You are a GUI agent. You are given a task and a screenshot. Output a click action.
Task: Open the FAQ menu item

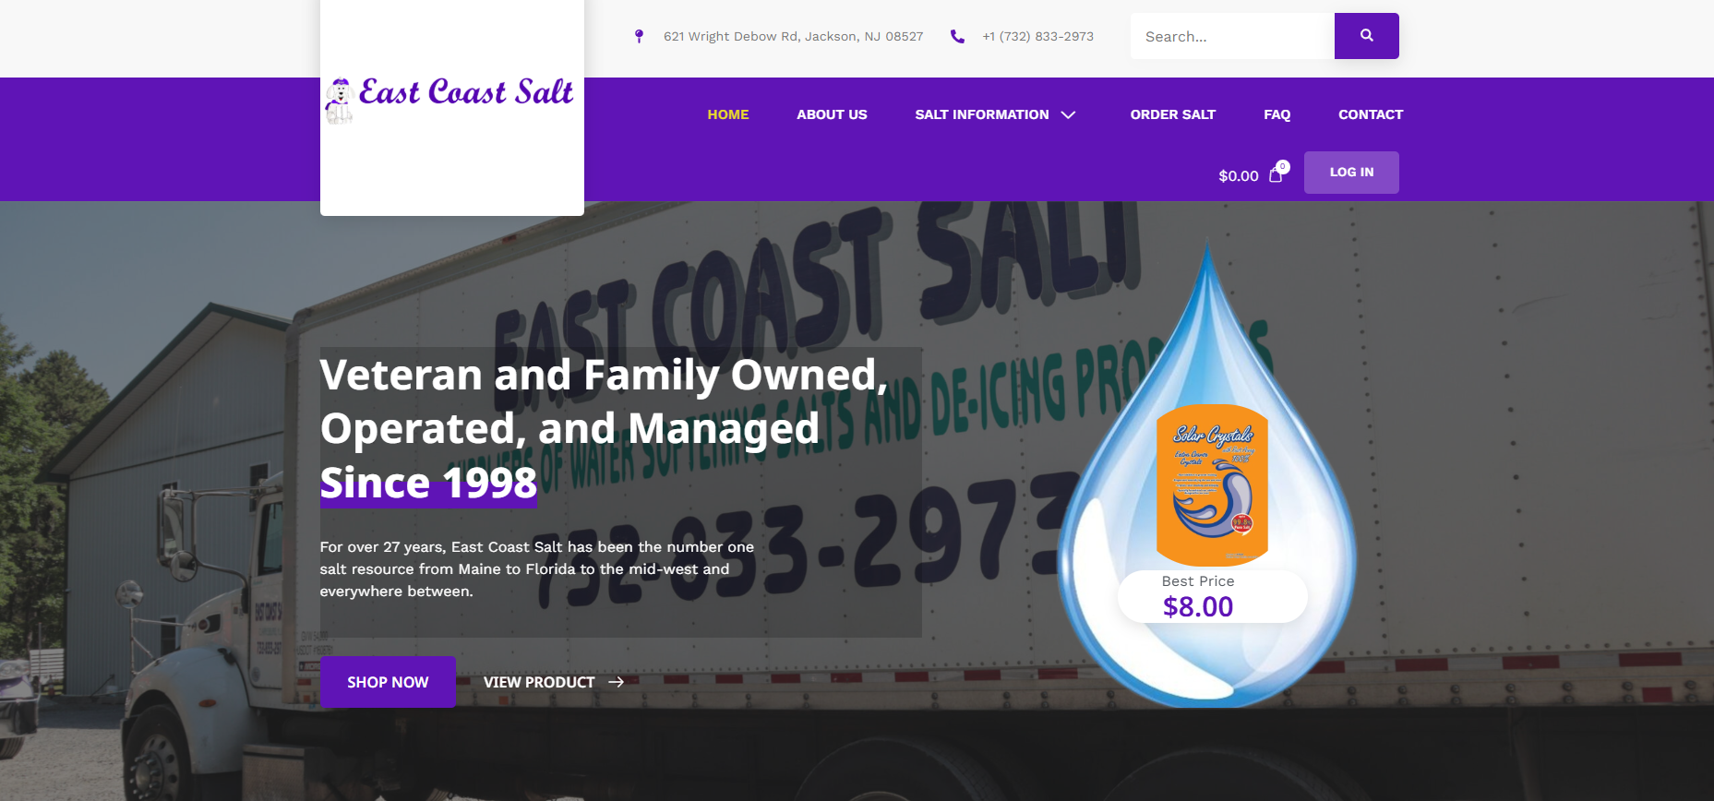pyautogui.click(x=1277, y=114)
